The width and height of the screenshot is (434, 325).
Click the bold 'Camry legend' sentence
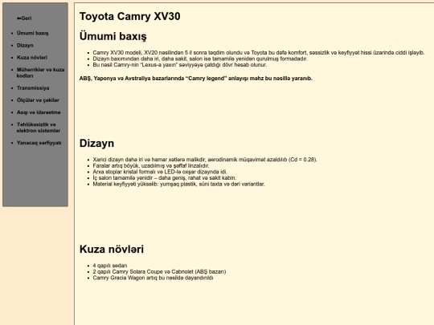pos(196,79)
